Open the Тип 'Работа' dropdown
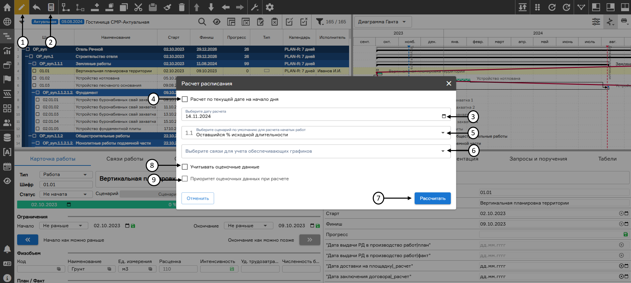The height and width of the screenshot is (283, 631). 66,175
